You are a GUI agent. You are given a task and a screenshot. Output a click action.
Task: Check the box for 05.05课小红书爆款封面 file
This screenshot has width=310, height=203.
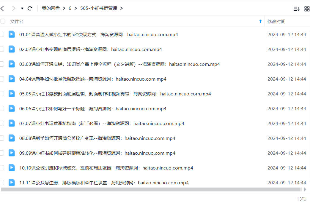pyautogui.click(x=2, y=94)
